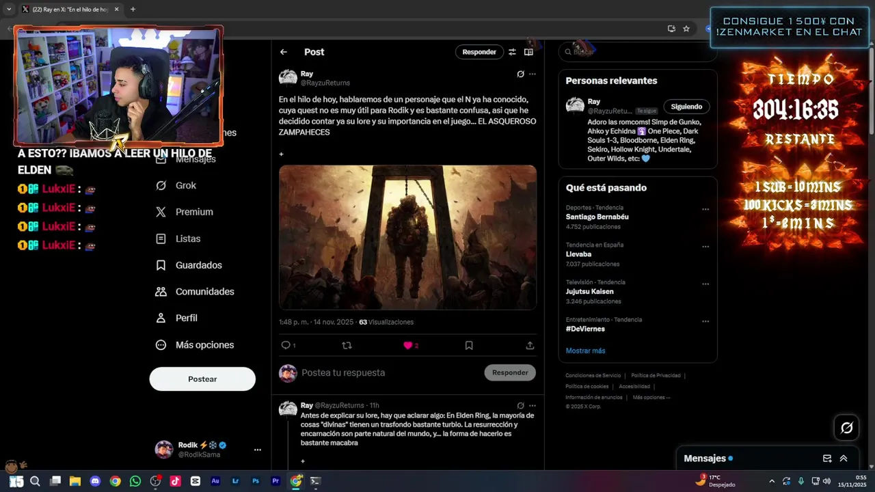This screenshot has width=875, height=492.
Task: Open Grok in the sidebar
Action: (x=176, y=185)
